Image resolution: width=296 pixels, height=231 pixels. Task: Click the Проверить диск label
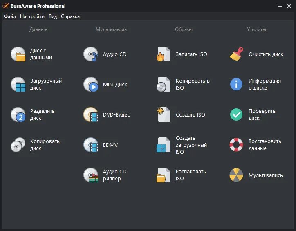point(262,114)
